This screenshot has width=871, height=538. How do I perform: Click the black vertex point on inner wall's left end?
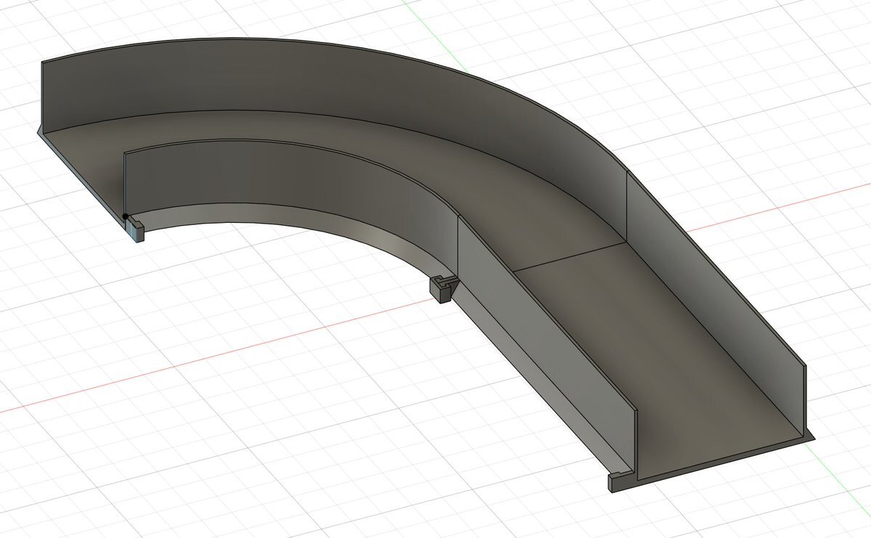click(x=125, y=216)
